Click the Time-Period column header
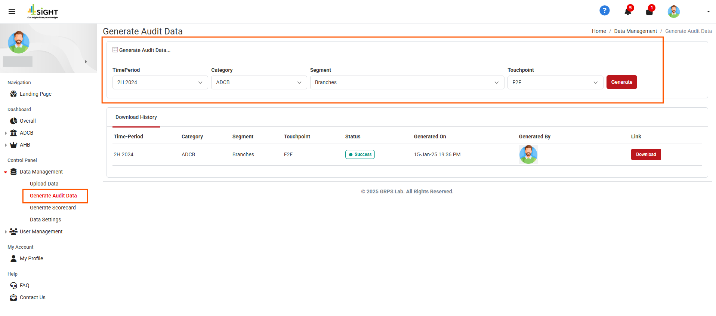716x316 pixels. point(128,136)
